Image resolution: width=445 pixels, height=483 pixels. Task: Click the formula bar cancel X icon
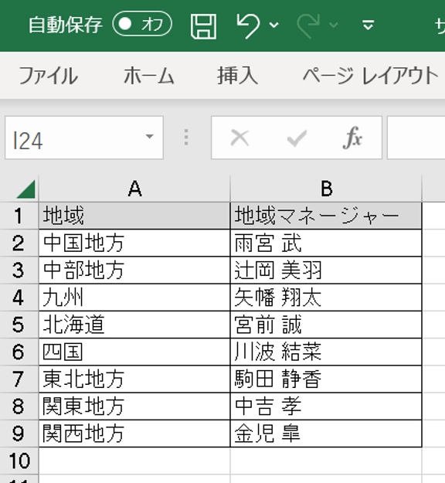(x=240, y=138)
